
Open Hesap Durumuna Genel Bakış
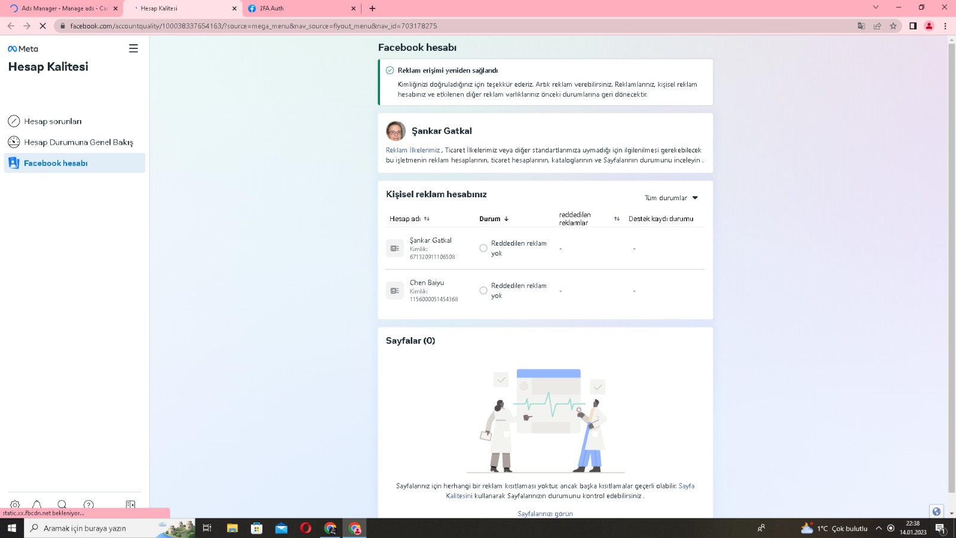coord(75,142)
